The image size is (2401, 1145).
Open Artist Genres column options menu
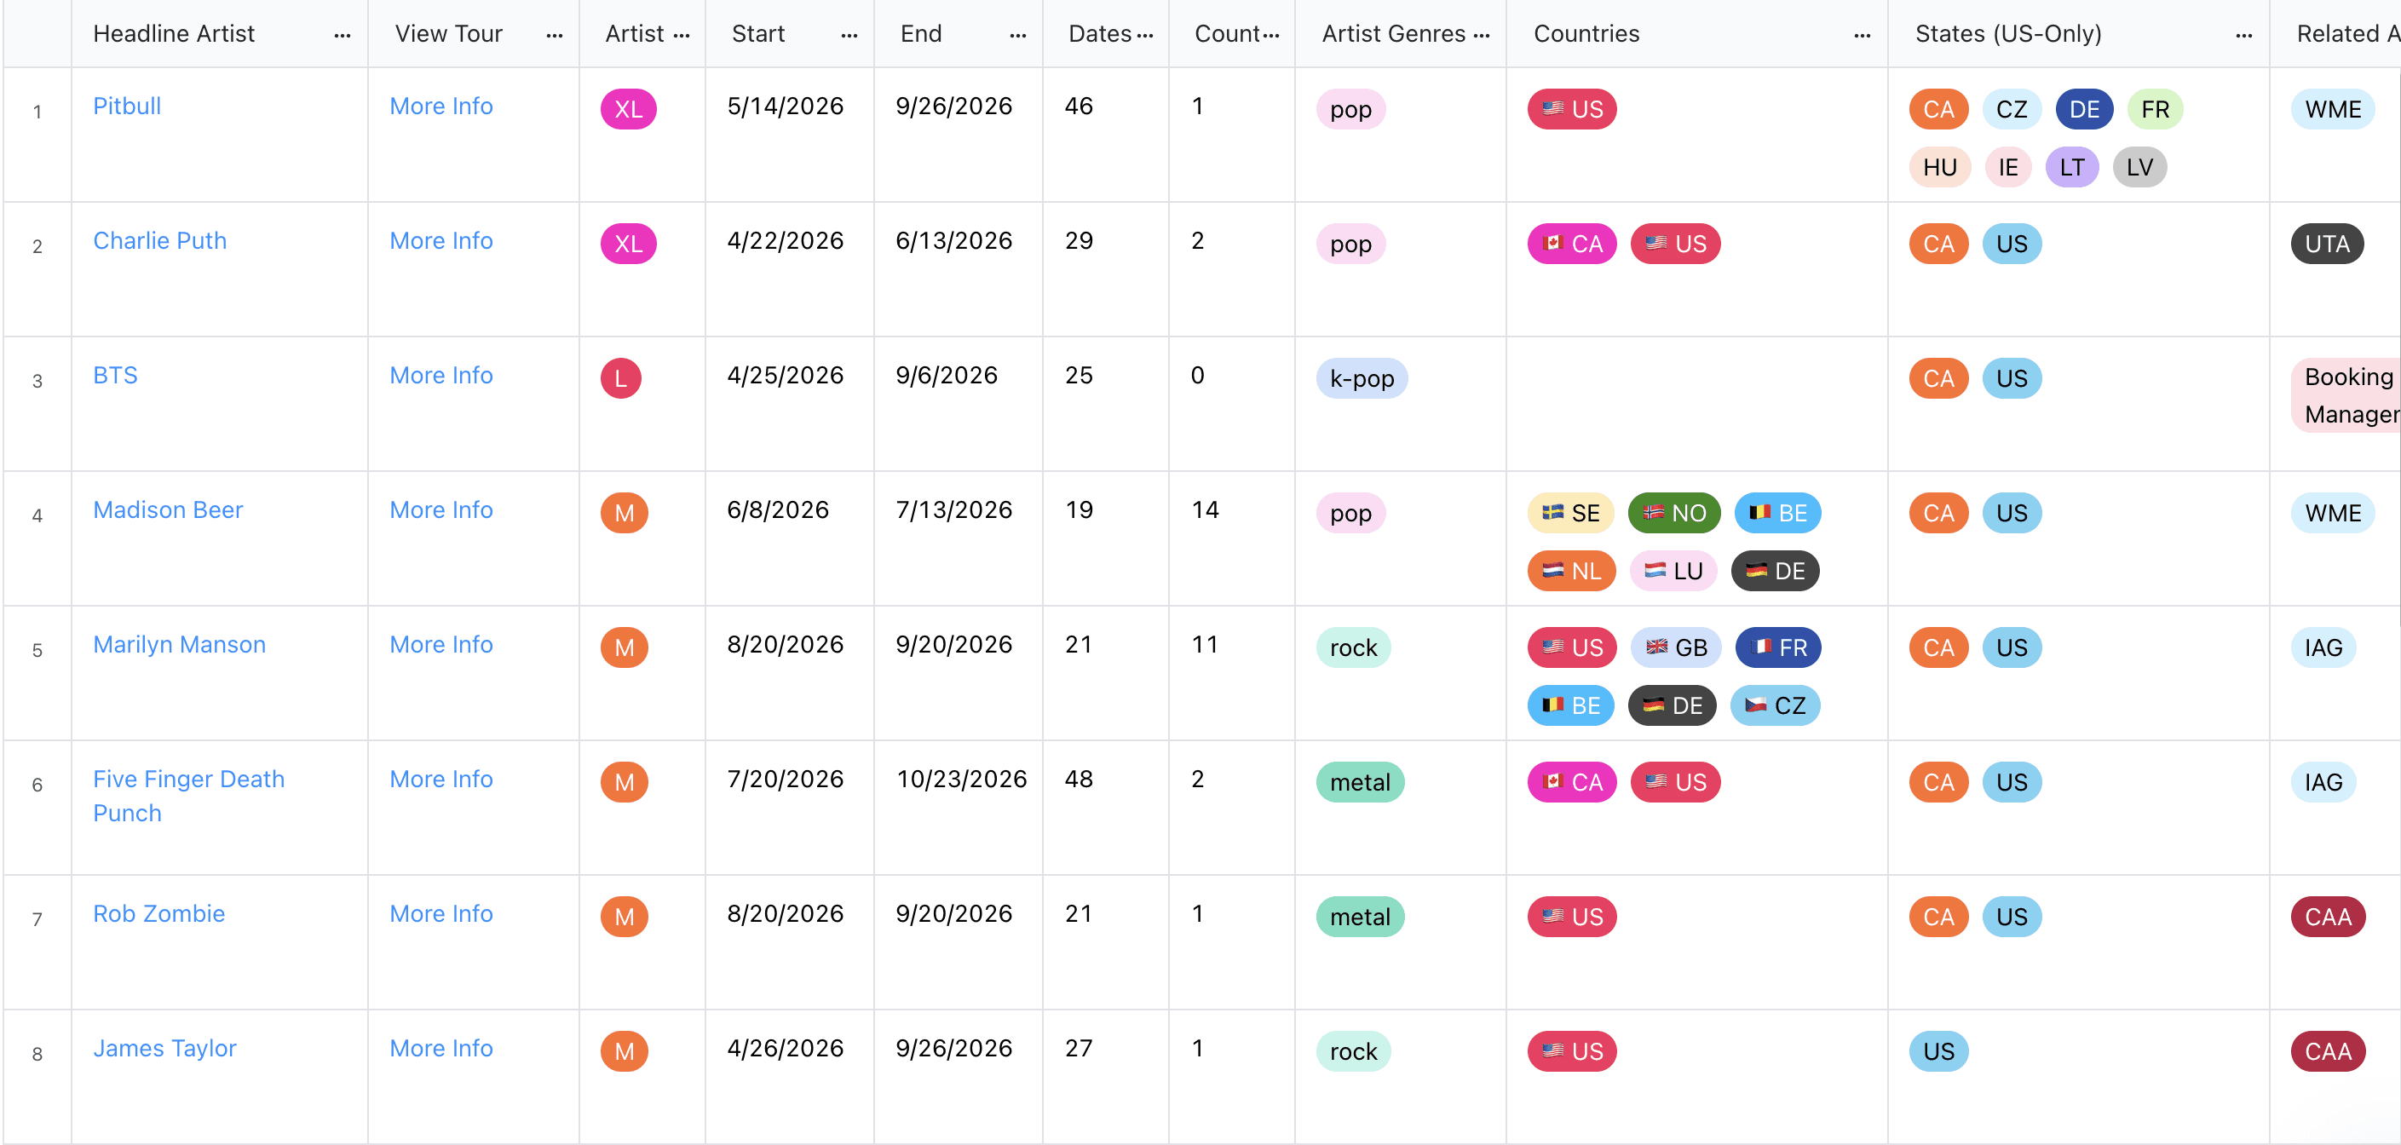tap(1481, 36)
